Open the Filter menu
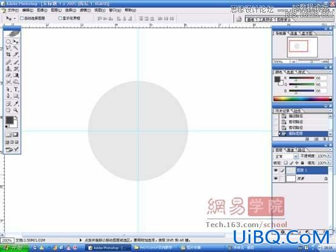Image resolution: width=336 pixels, height=252 pixels. point(85,10)
